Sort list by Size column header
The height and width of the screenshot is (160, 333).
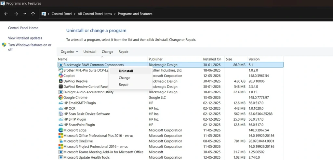(x=236, y=59)
